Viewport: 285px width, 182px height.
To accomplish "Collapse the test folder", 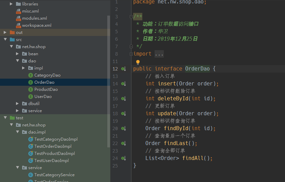I will click(x=5, y=118).
